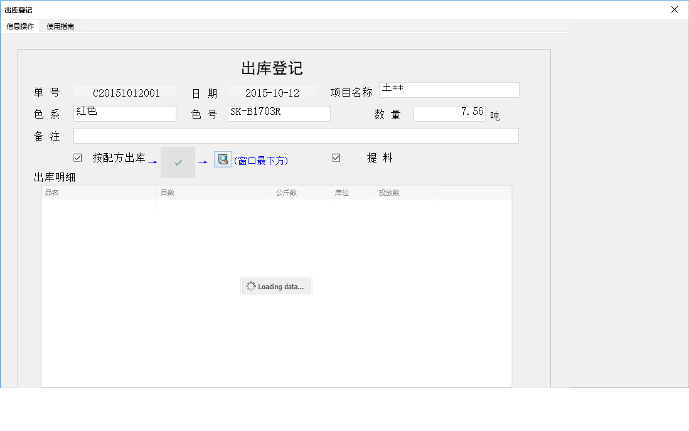
Task: Sort by the 品名 column header
Action: click(99, 193)
